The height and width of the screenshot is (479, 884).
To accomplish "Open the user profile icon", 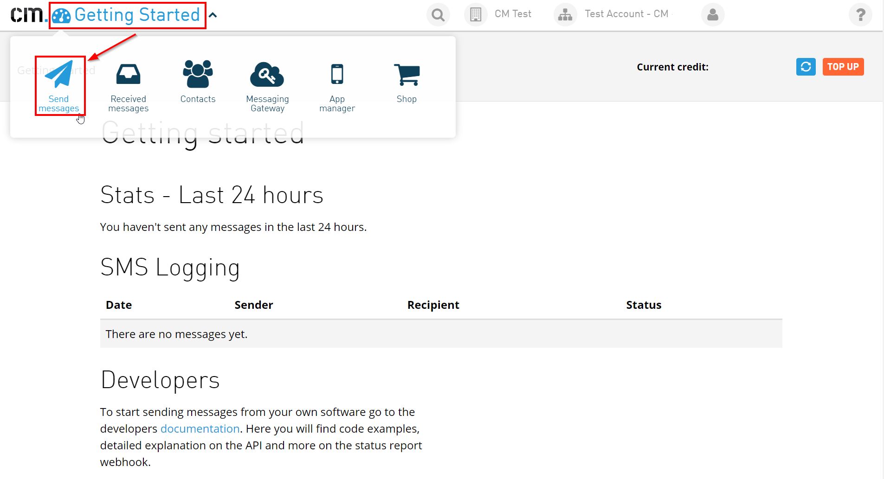I will point(713,15).
